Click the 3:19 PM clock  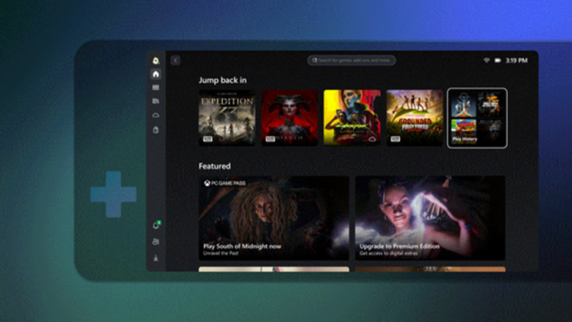[x=517, y=60]
